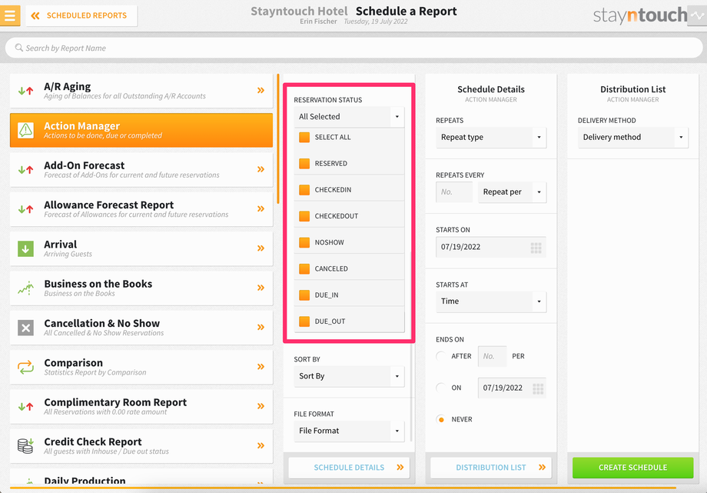Click the Add-On Forecast arrows icon
This screenshot has height=493, width=707.
click(25, 170)
